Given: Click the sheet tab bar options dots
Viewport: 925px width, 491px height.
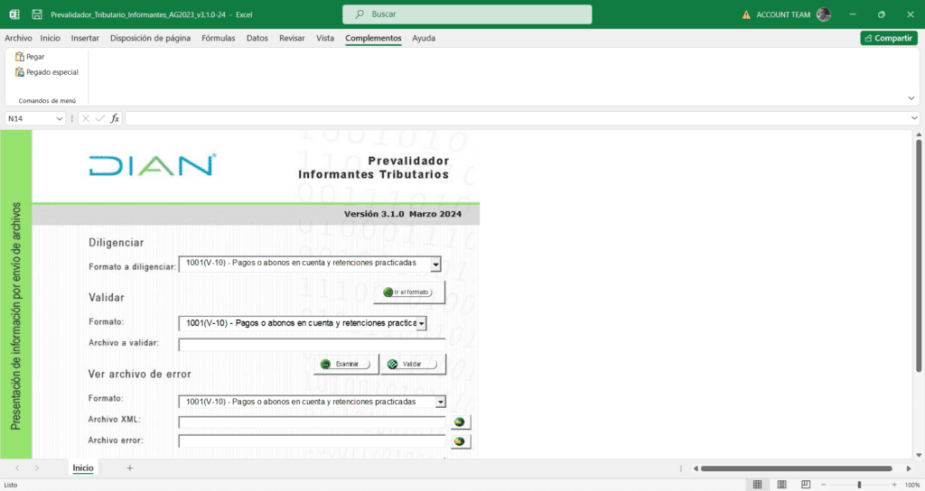Looking at the screenshot, I should (x=681, y=468).
